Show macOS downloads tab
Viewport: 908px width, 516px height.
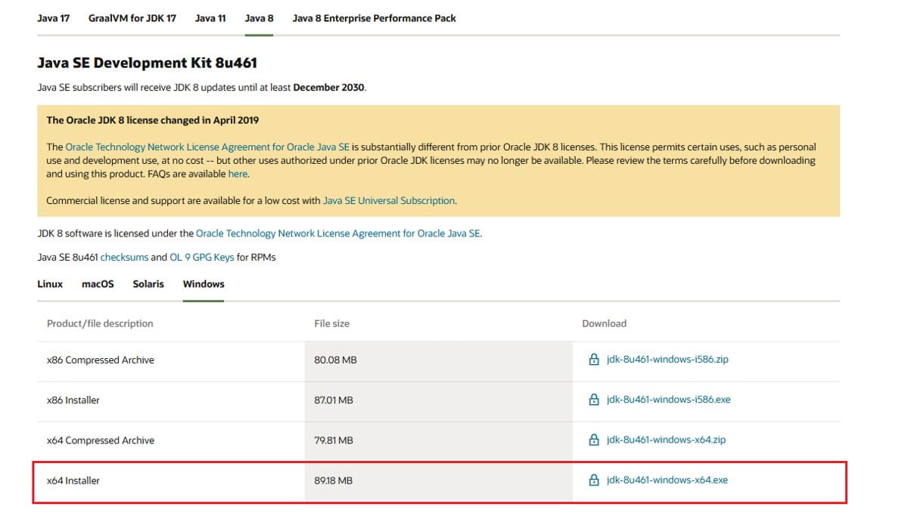click(x=98, y=284)
